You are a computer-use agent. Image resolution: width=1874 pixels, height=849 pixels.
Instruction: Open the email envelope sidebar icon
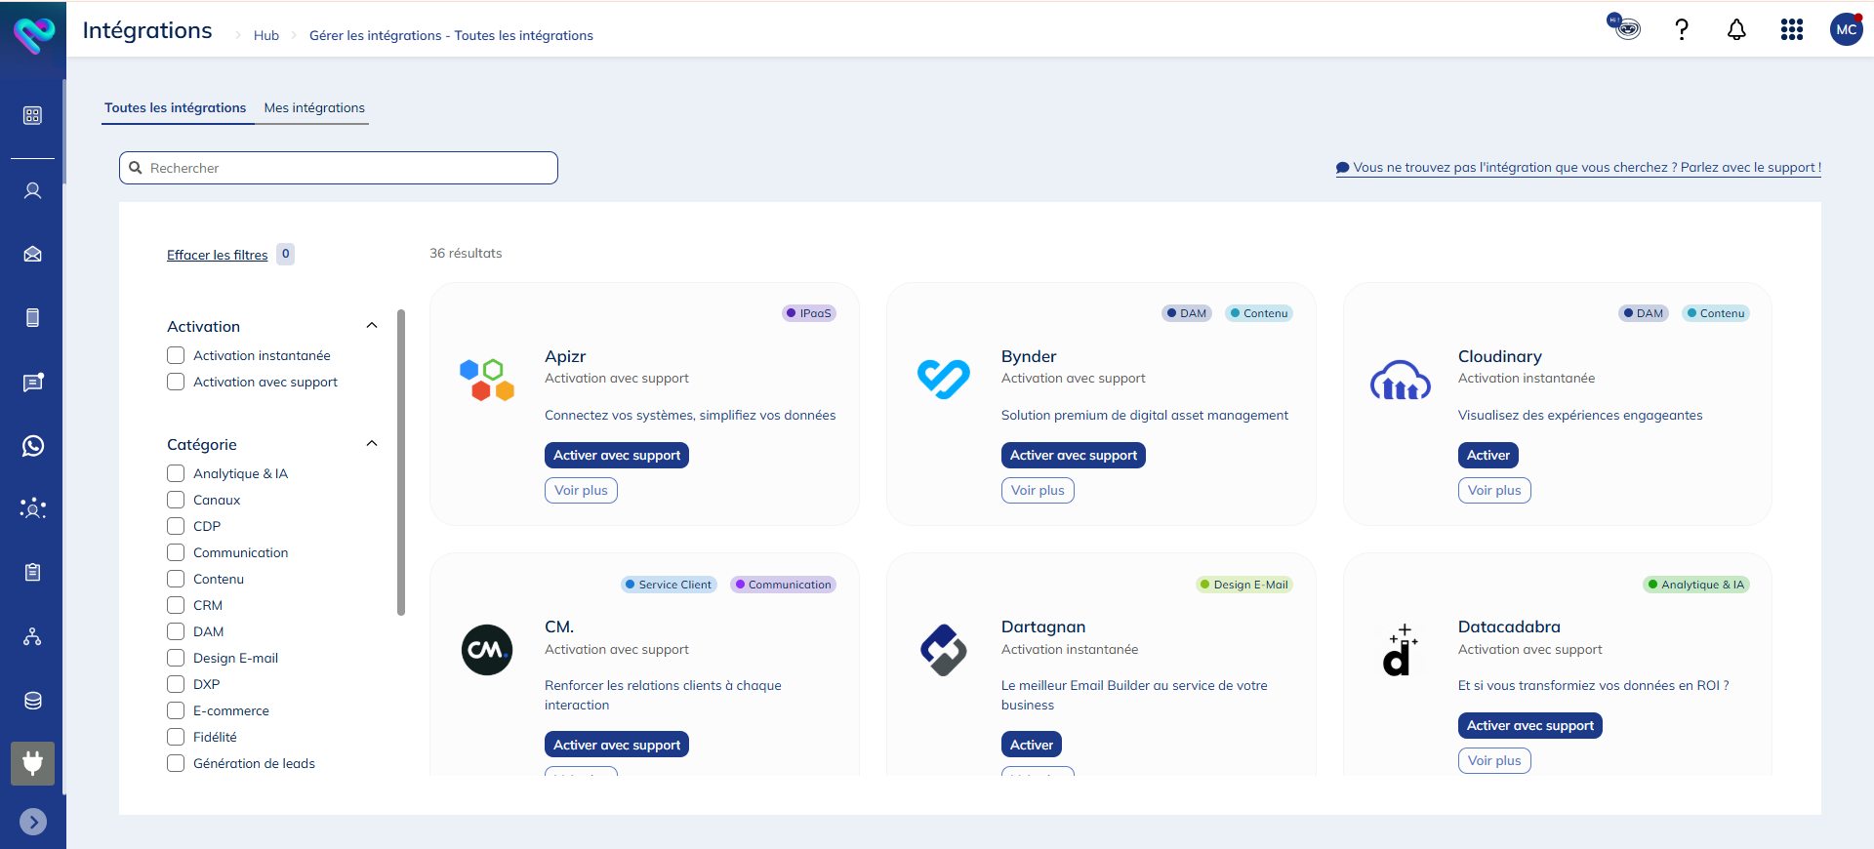click(33, 255)
